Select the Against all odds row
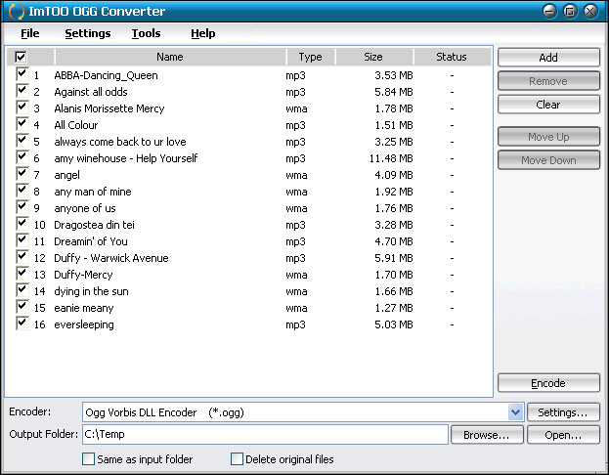Screen dimensions: 609x475 point(91,92)
